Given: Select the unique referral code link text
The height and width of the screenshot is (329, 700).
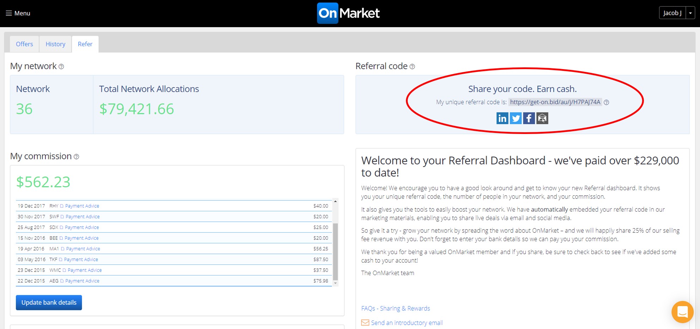Looking at the screenshot, I should [555, 102].
